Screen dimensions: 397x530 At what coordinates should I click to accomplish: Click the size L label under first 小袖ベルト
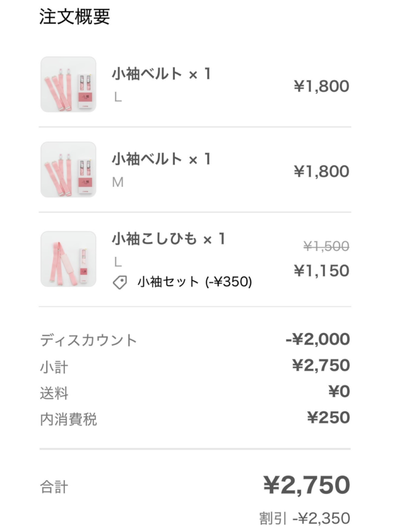[x=118, y=97]
